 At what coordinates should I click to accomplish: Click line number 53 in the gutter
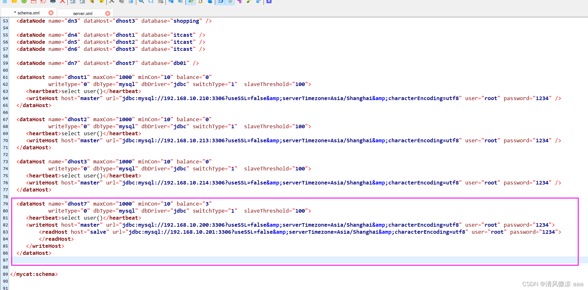click(5, 21)
